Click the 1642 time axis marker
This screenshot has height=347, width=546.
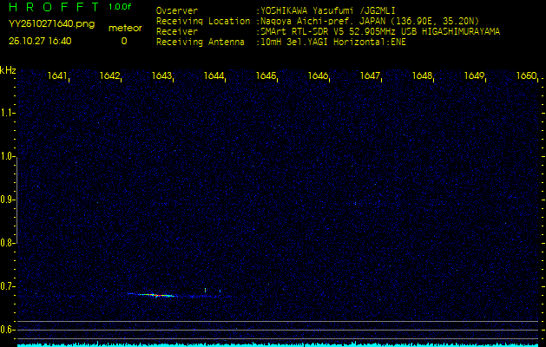click(x=109, y=75)
